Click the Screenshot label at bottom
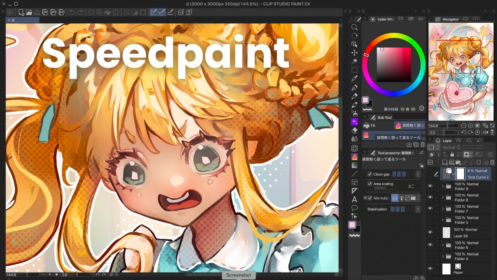Screen dimensions: 497x280 pos(239,275)
